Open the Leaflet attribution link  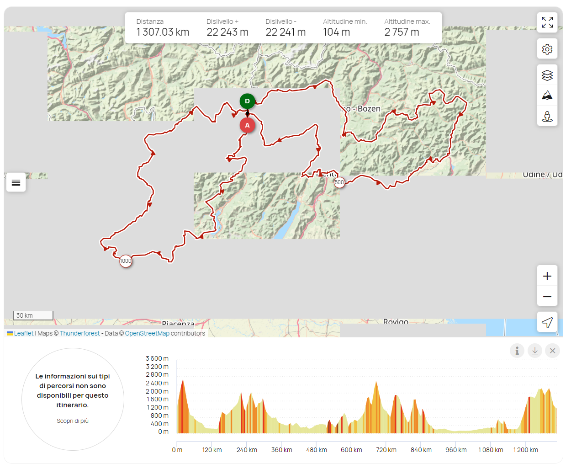point(23,333)
